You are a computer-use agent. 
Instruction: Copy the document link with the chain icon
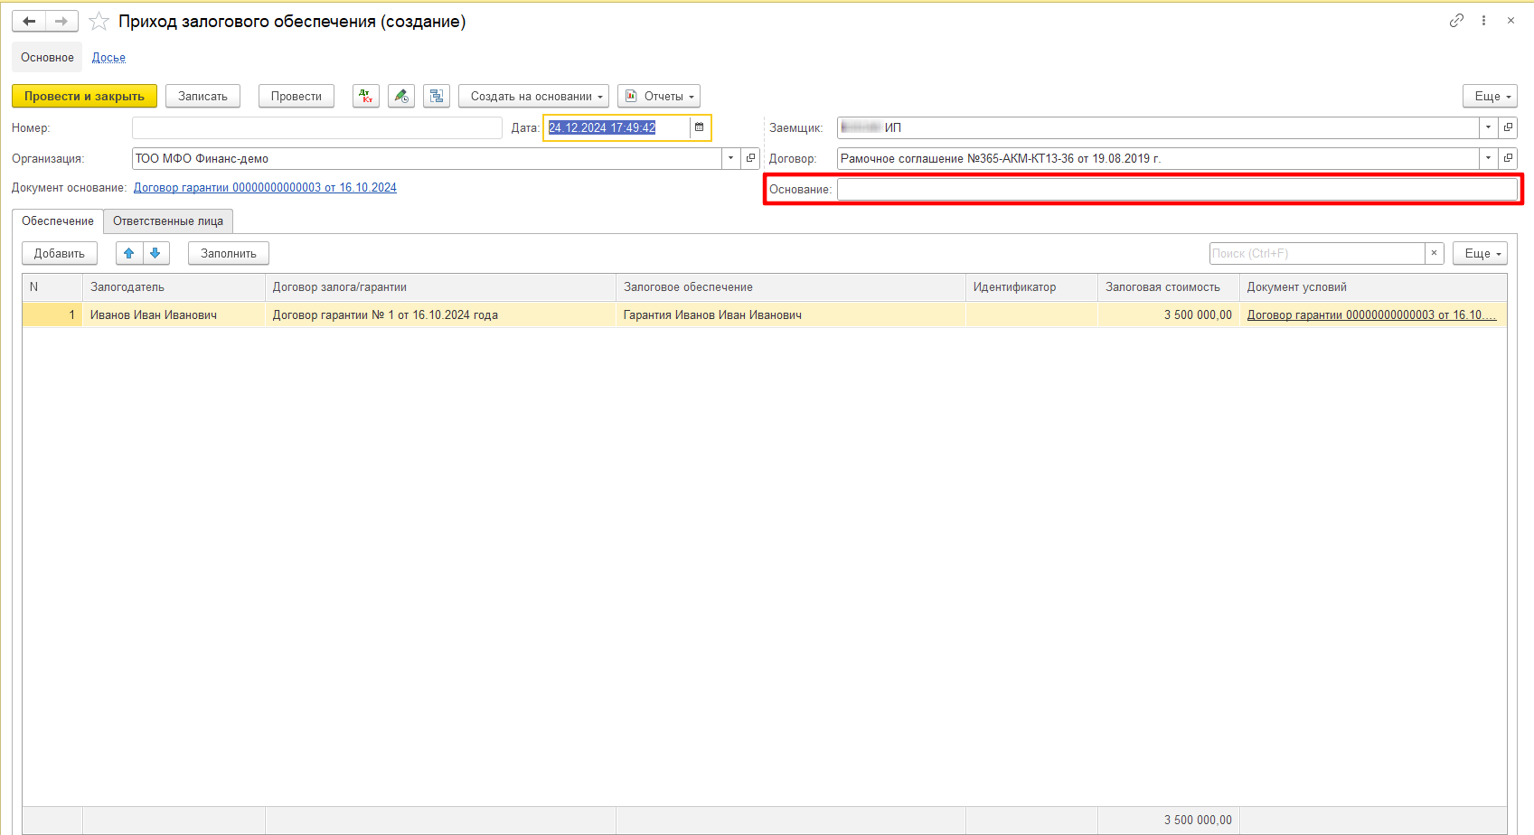pyautogui.click(x=1456, y=20)
